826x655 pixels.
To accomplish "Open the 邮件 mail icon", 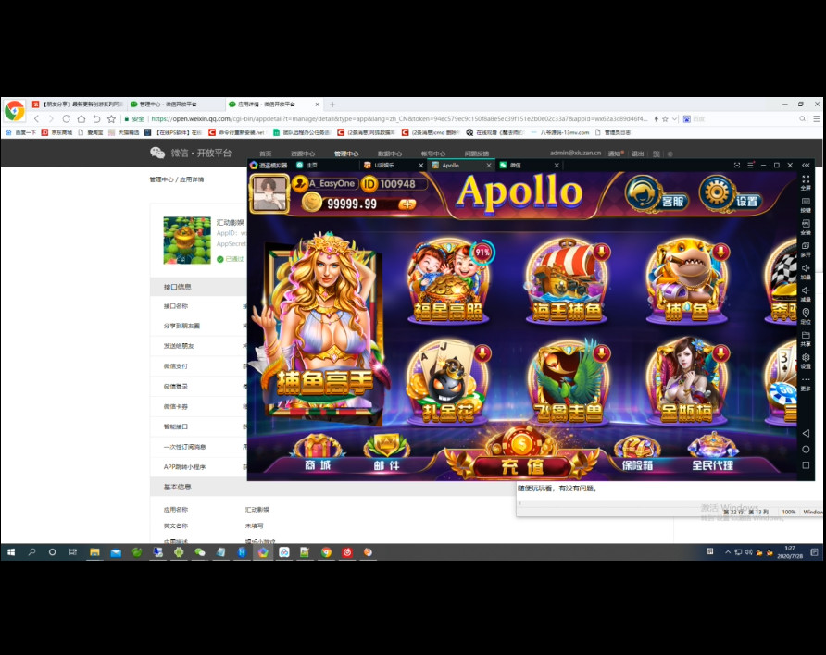I will 387,453.
